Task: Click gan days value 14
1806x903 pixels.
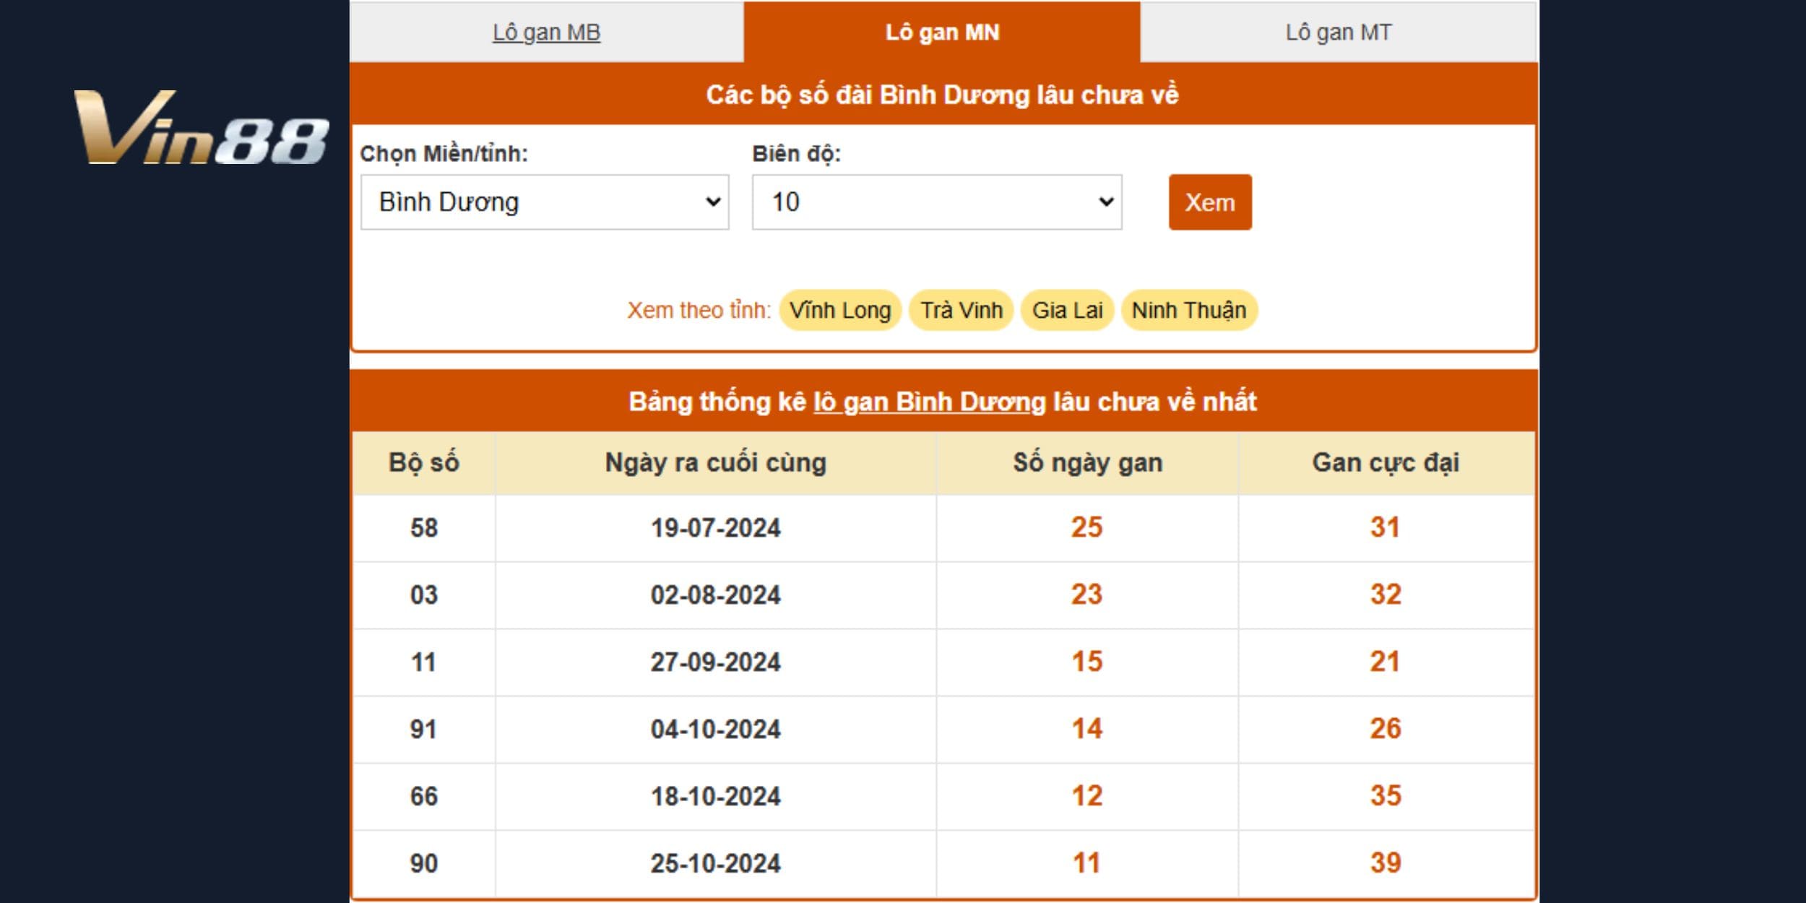Action: tap(1087, 729)
